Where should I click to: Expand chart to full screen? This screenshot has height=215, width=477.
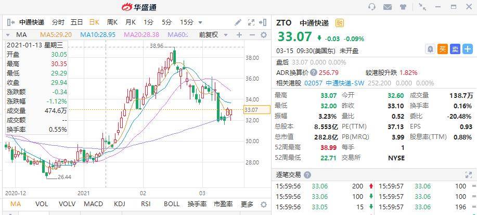pos(251,22)
